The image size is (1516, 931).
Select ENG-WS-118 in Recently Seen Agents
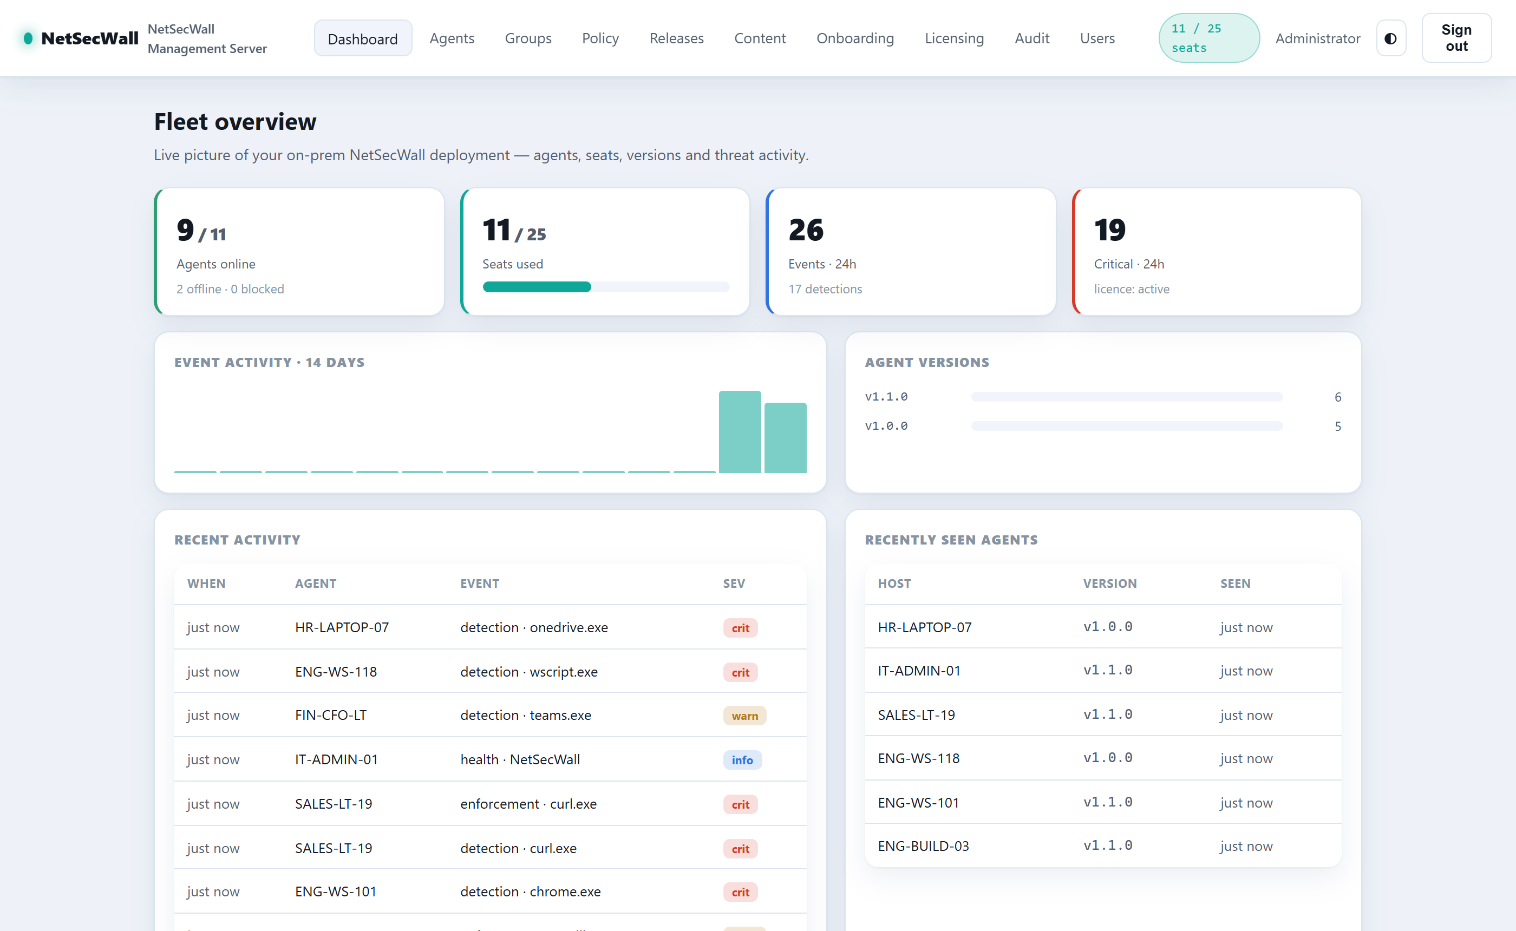pyautogui.click(x=919, y=758)
